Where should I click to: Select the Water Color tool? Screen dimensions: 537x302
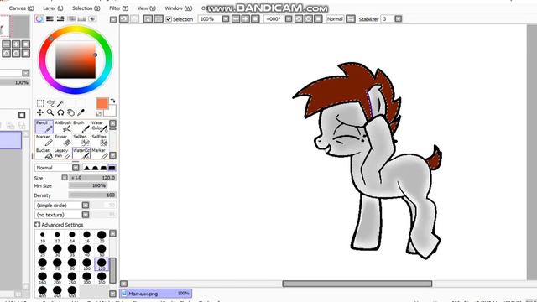tap(100, 127)
